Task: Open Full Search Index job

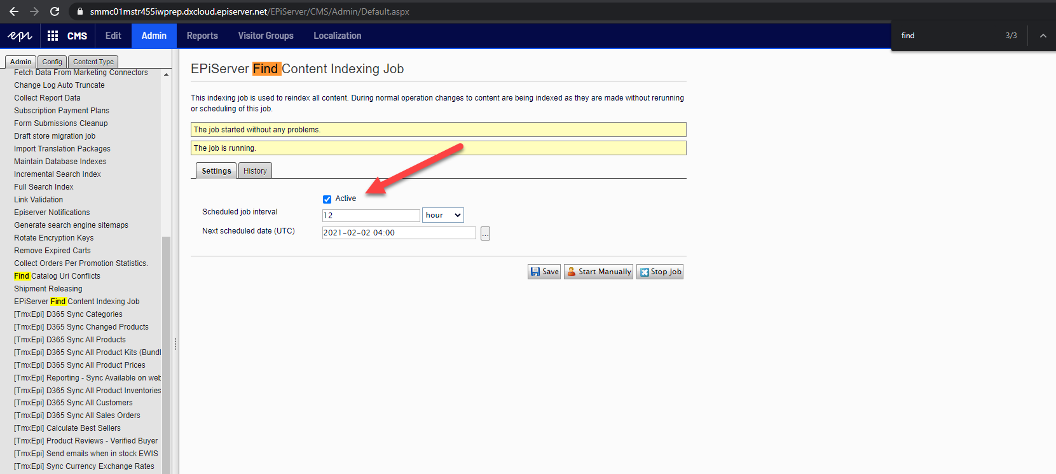Action: pos(44,187)
